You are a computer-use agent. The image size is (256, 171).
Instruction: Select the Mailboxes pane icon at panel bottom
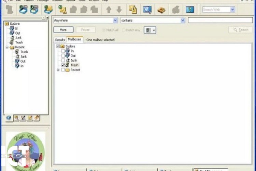[9, 118]
